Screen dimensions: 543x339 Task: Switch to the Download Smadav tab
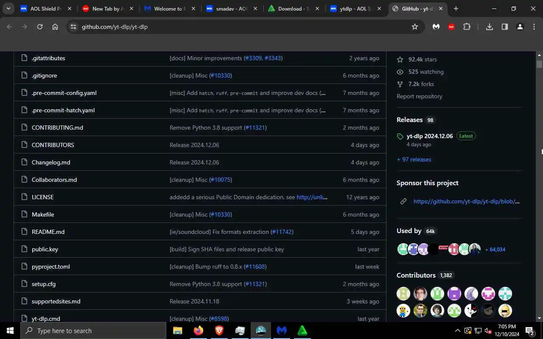tap(294, 8)
